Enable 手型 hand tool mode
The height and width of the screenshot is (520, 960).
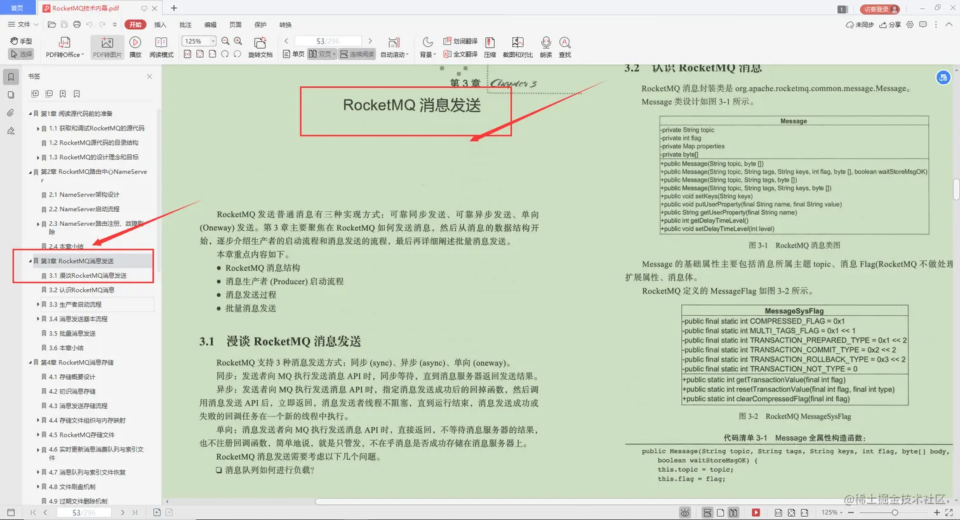(22, 41)
